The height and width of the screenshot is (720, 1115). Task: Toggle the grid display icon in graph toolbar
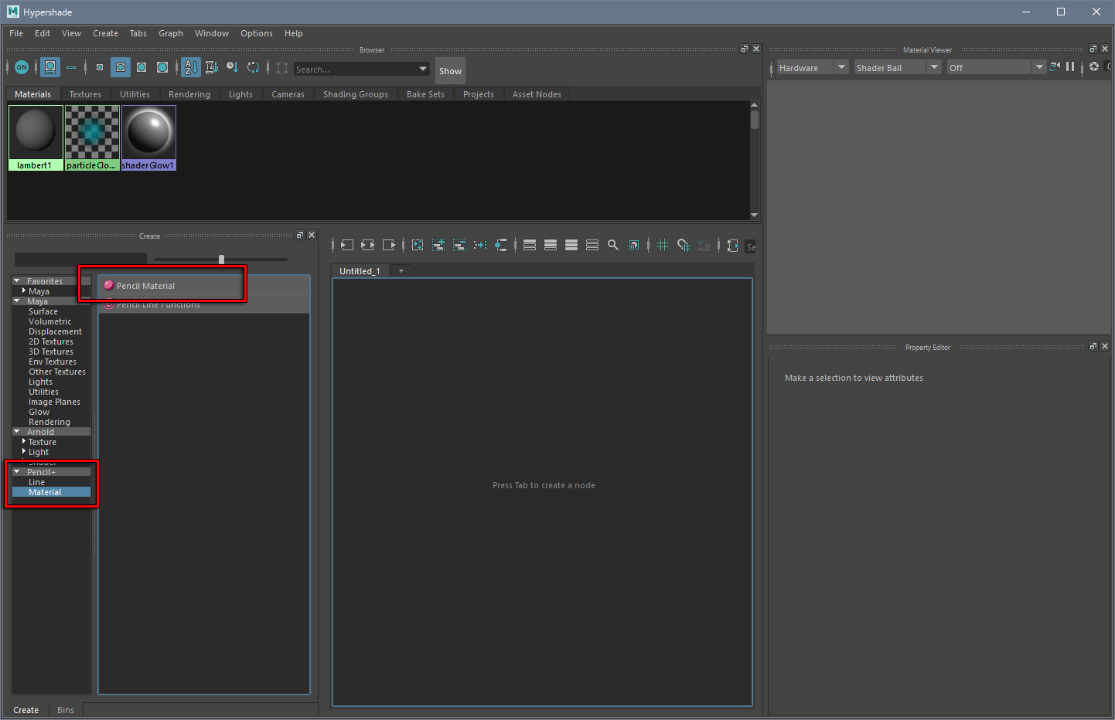[663, 245]
